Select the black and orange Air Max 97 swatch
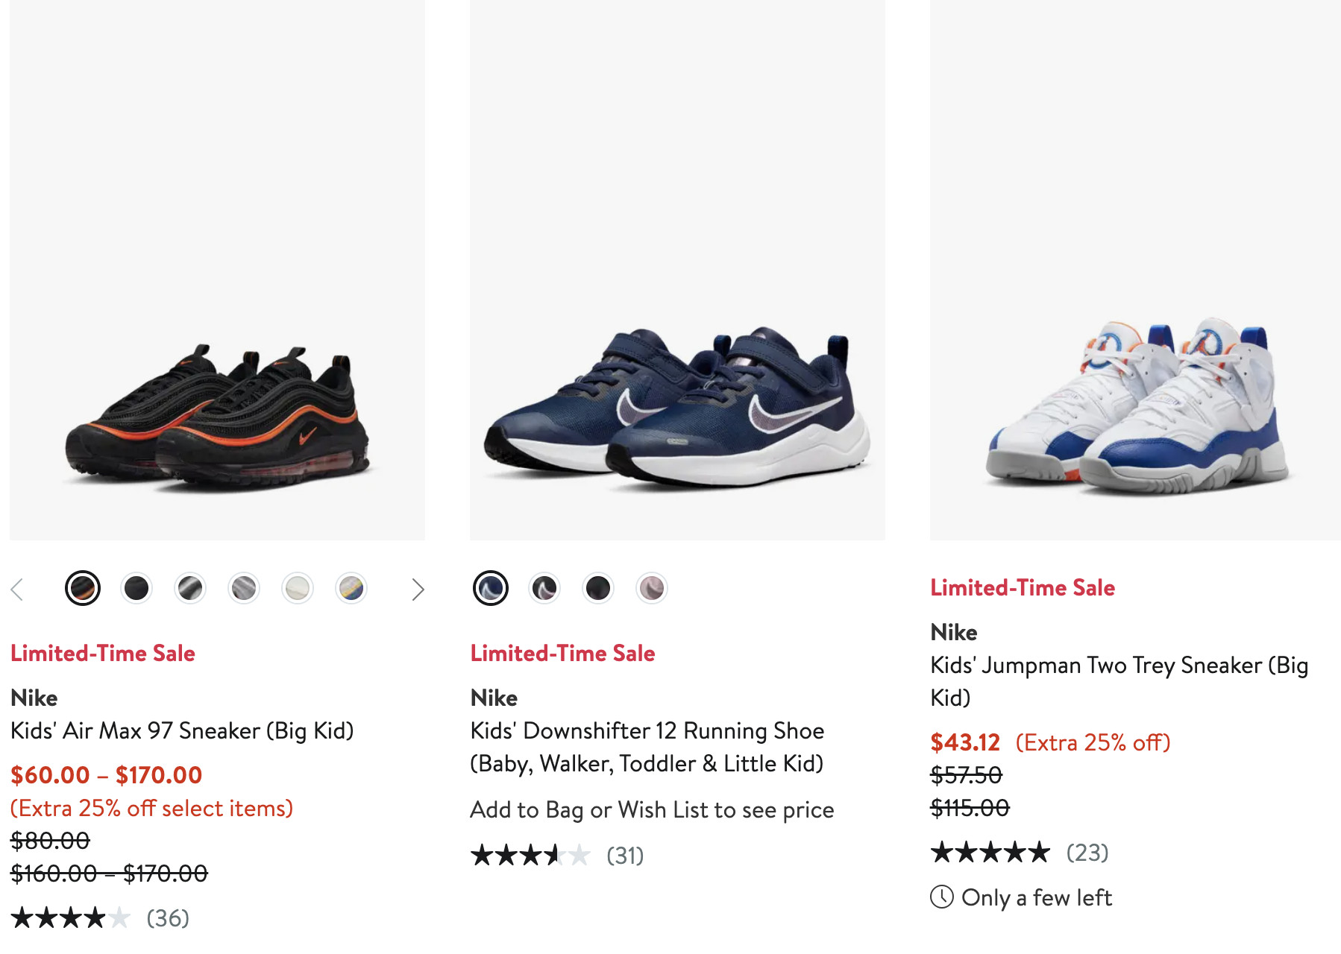 point(83,589)
